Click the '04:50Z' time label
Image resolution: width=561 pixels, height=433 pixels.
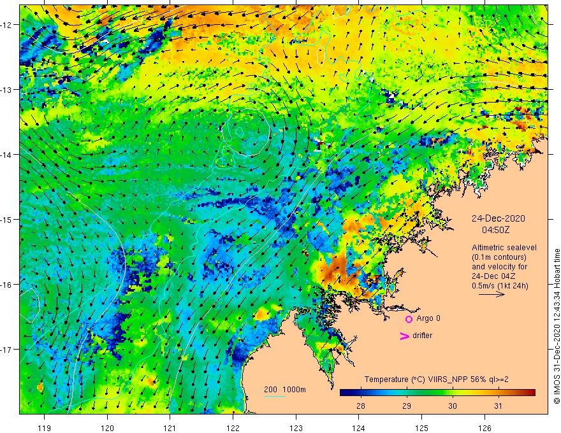pos(495,230)
